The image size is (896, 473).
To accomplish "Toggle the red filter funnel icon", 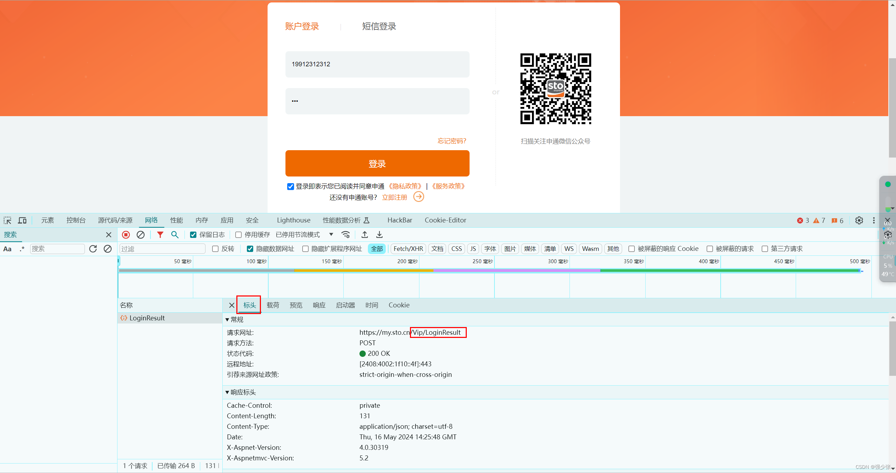I will pyautogui.click(x=160, y=234).
